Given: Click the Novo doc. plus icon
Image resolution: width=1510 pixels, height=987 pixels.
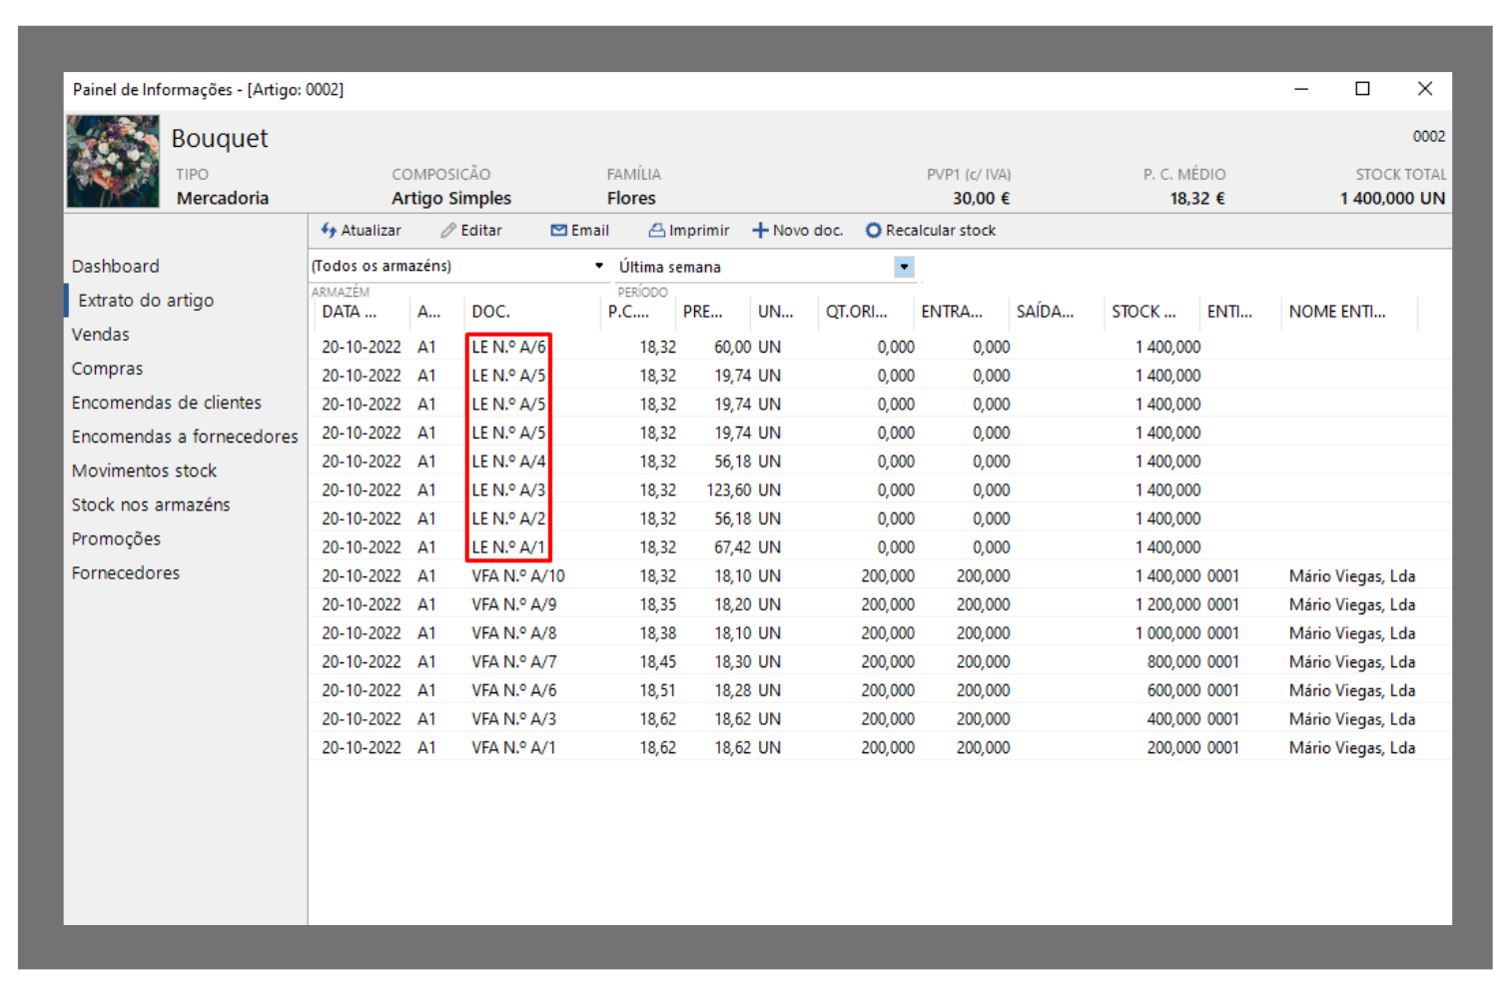Looking at the screenshot, I should 760,231.
